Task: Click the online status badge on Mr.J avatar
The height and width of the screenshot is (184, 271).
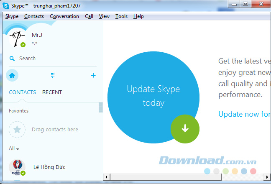Action: pos(23,45)
